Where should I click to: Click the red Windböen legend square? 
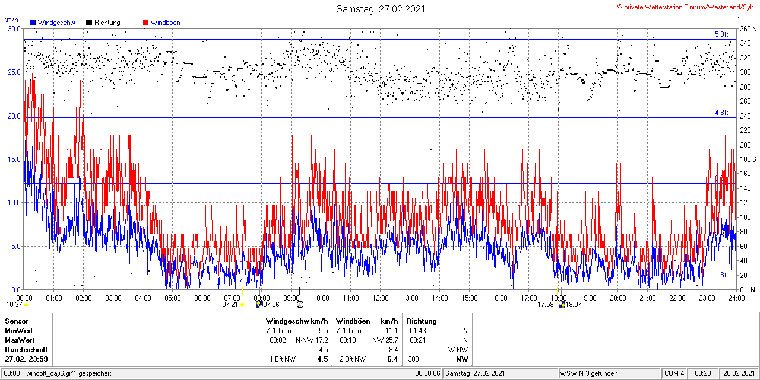click(x=145, y=23)
